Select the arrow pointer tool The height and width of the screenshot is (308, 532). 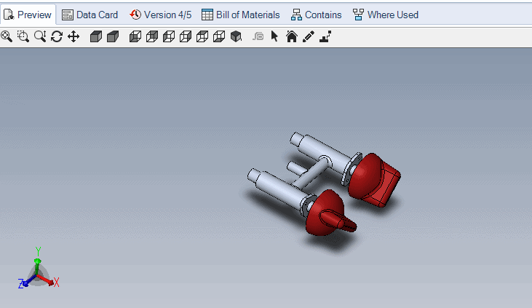coord(274,36)
